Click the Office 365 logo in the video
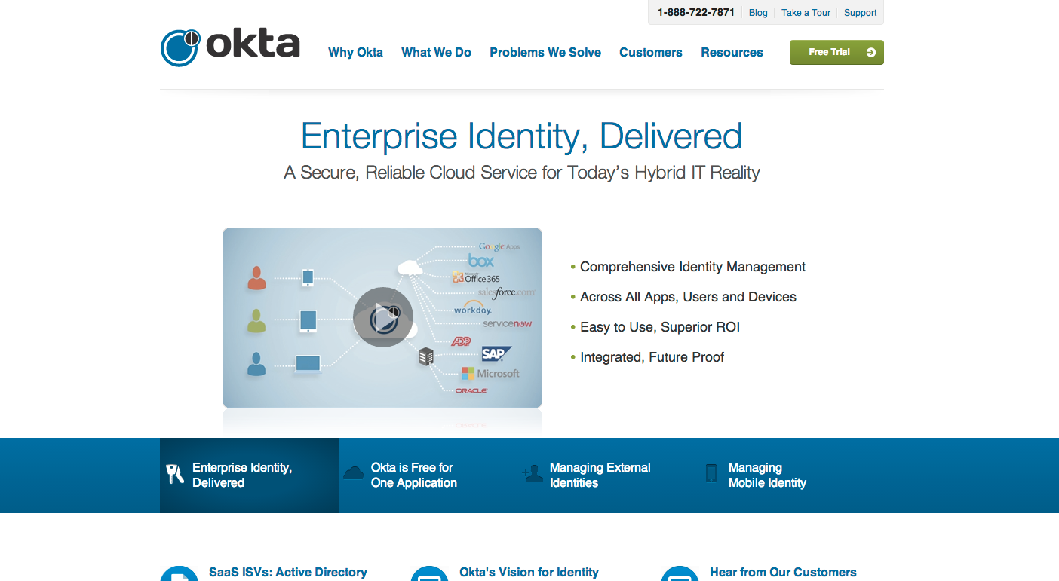Viewport: 1059px width, 581px height. pyautogui.click(x=476, y=277)
